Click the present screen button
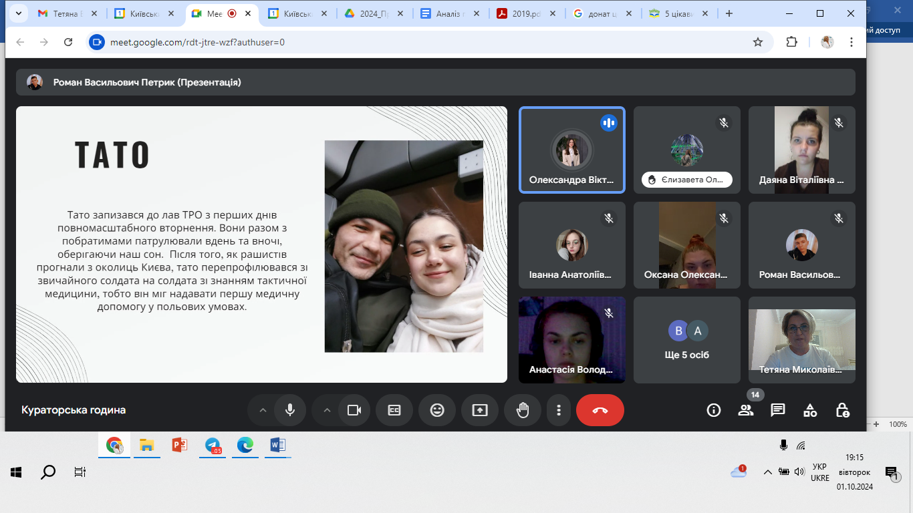913x513 pixels. coord(480,410)
